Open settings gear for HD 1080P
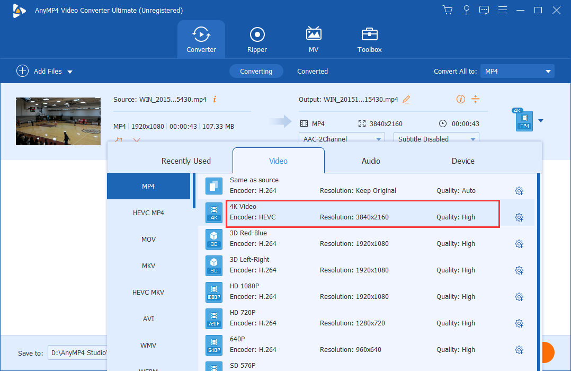The height and width of the screenshot is (371, 571). pyautogui.click(x=519, y=297)
